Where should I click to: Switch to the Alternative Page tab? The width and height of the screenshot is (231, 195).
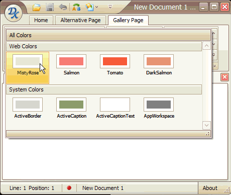point(80,20)
